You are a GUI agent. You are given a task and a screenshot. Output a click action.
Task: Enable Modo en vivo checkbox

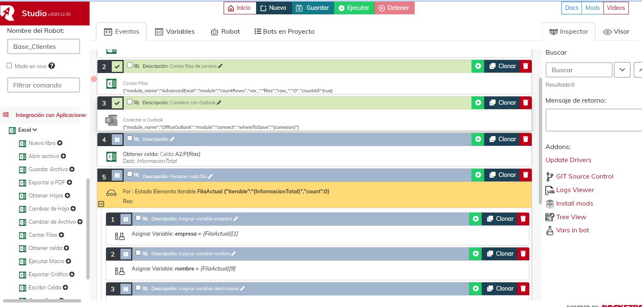[x=9, y=66]
